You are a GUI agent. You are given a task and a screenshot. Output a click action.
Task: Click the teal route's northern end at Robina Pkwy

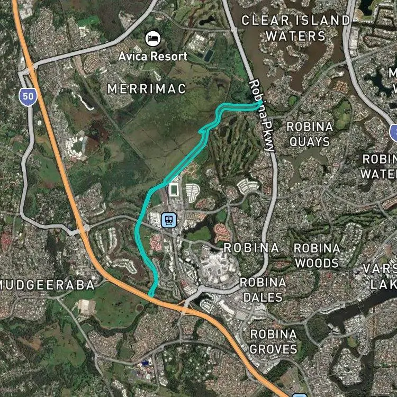[260, 103]
